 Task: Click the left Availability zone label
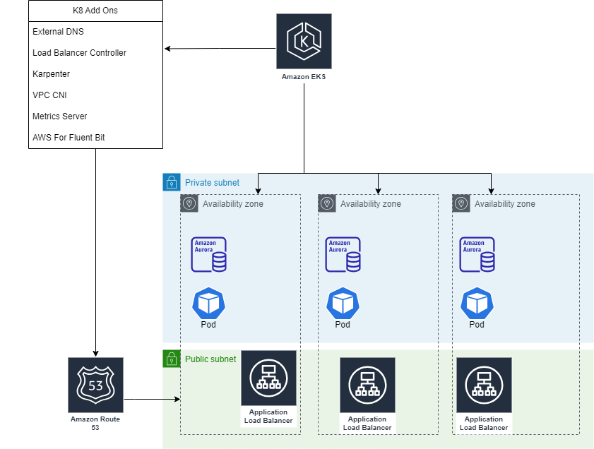point(233,204)
